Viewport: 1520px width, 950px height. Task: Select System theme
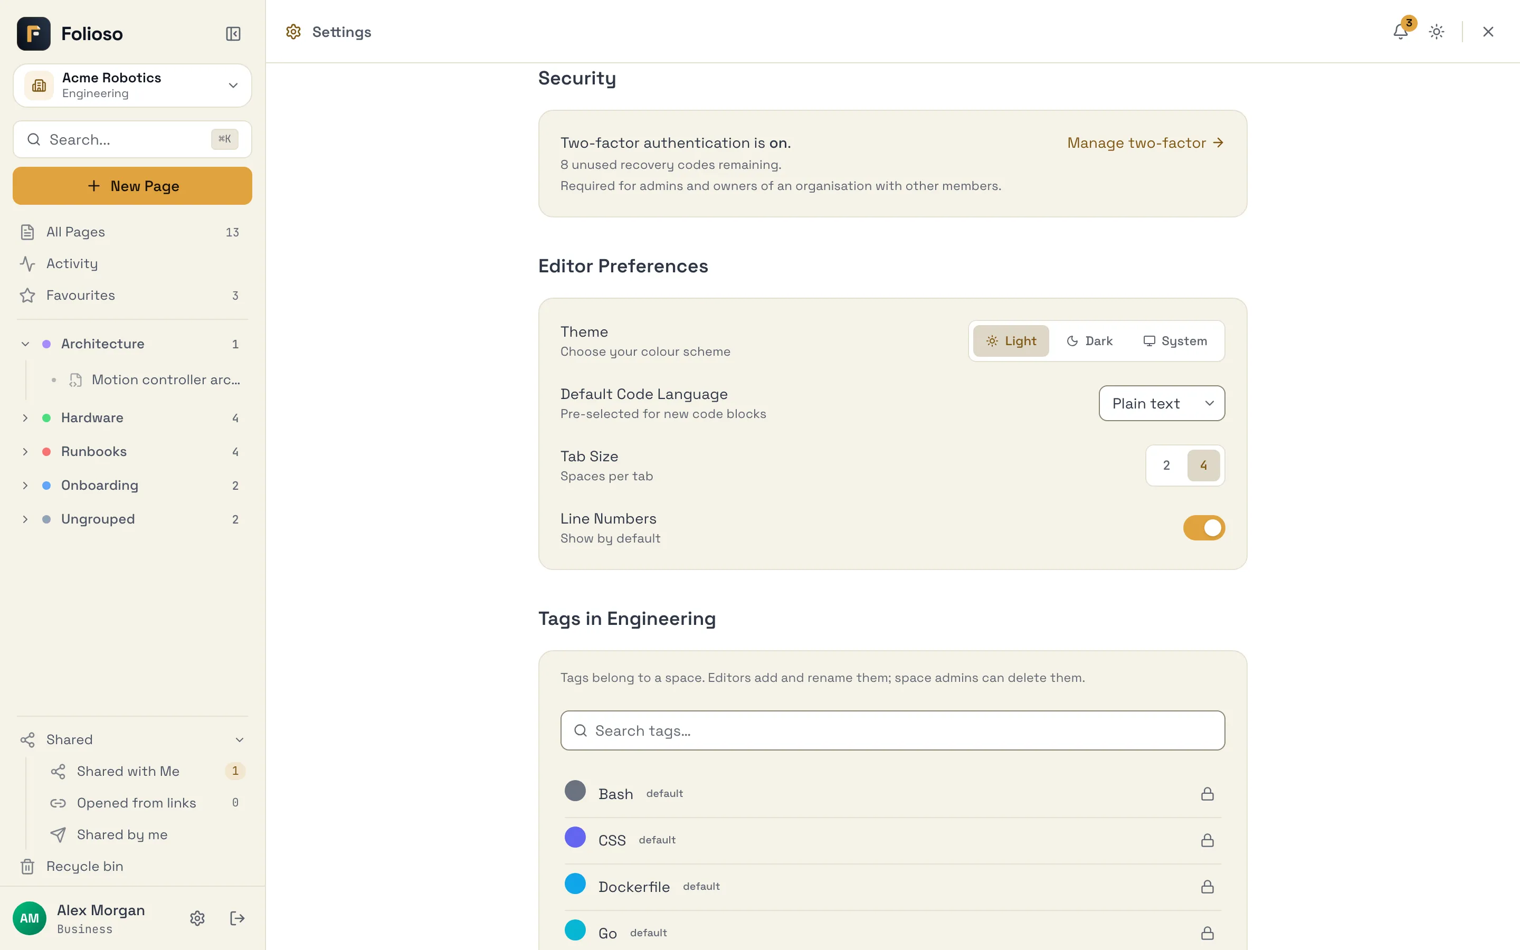1175,341
